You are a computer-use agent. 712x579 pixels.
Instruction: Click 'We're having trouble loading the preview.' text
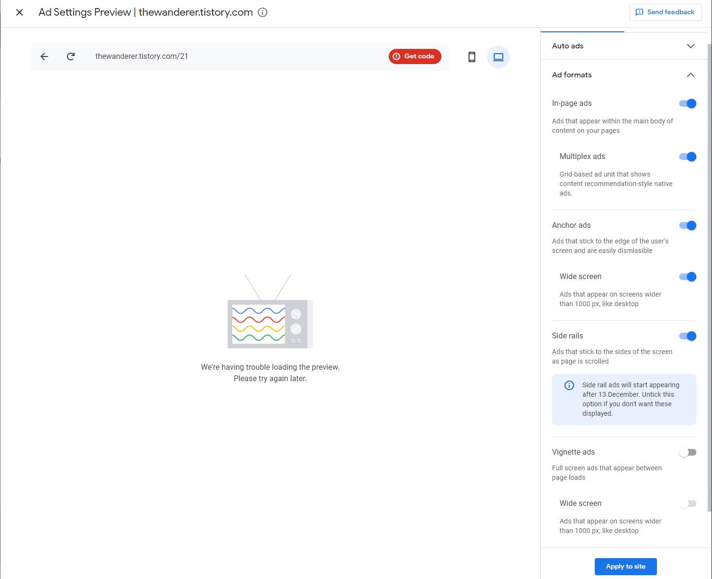(270, 367)
